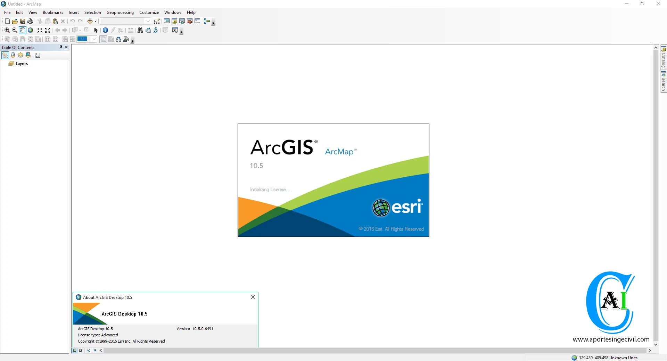667x361 pixels.
Task: Open the layout zoom percent dropdown
Action: click(x=94, y=39)
